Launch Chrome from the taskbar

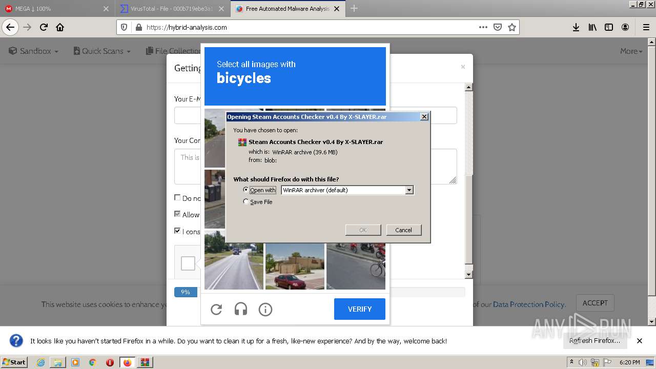tap(92, 362)
